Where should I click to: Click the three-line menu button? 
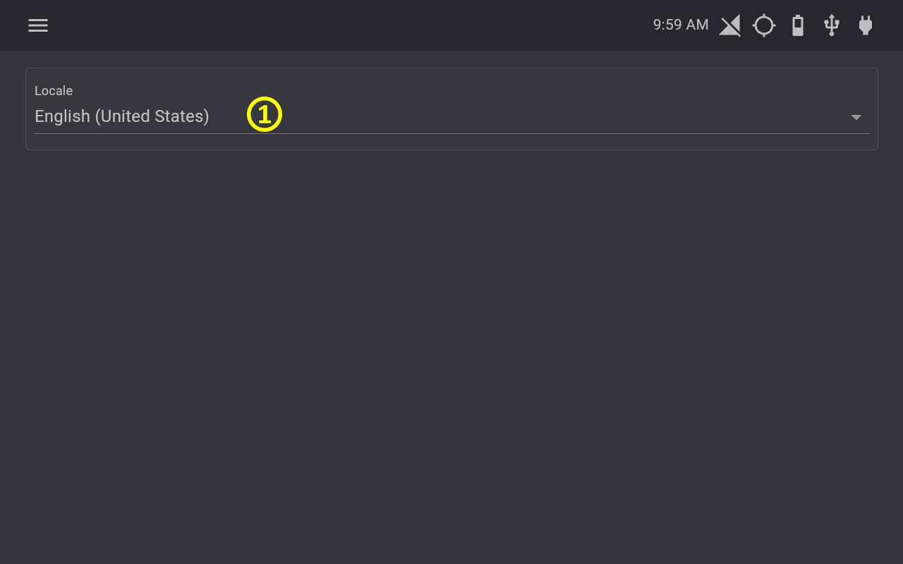[38, 25]
